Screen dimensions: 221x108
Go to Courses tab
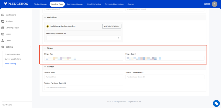(131, 4)
